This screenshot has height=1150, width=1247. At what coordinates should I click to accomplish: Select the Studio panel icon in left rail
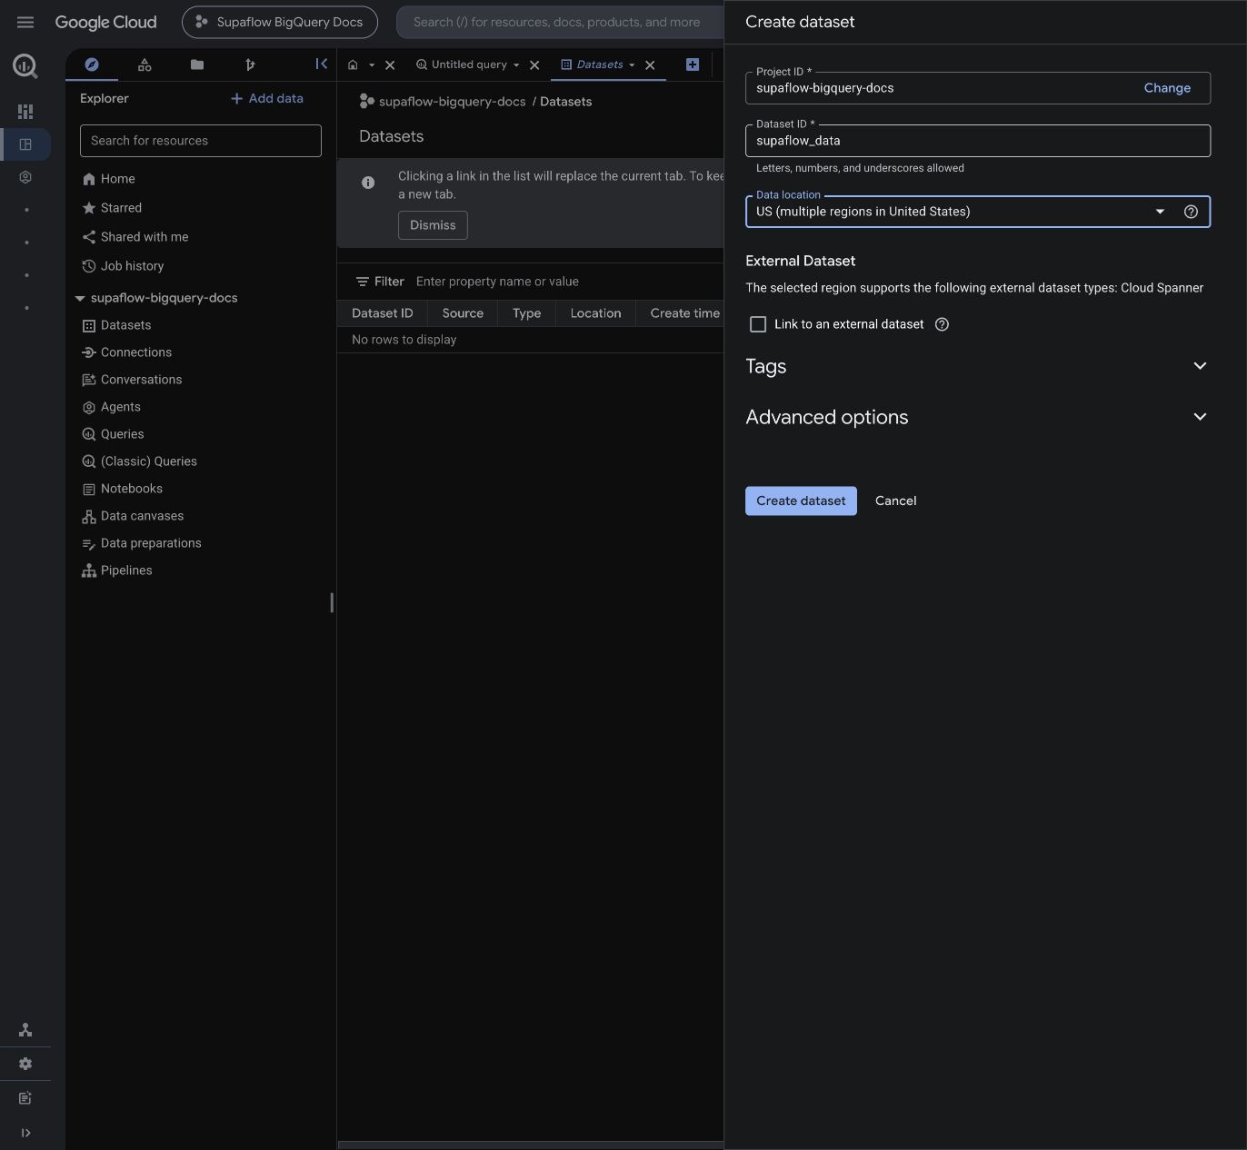pos(25,144)
